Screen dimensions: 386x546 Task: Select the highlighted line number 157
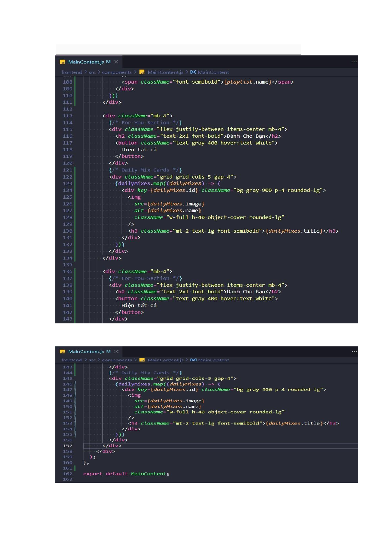(x=68, y=446)
